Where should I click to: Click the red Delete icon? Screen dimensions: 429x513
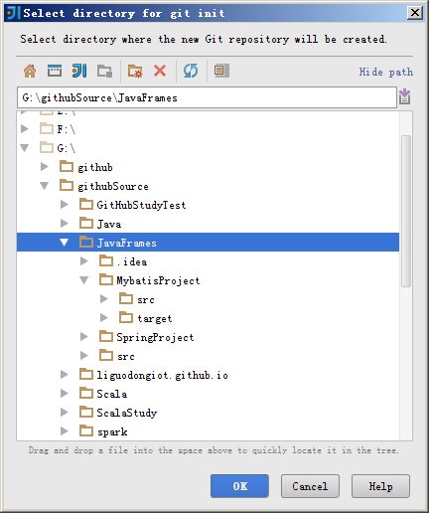160,71
